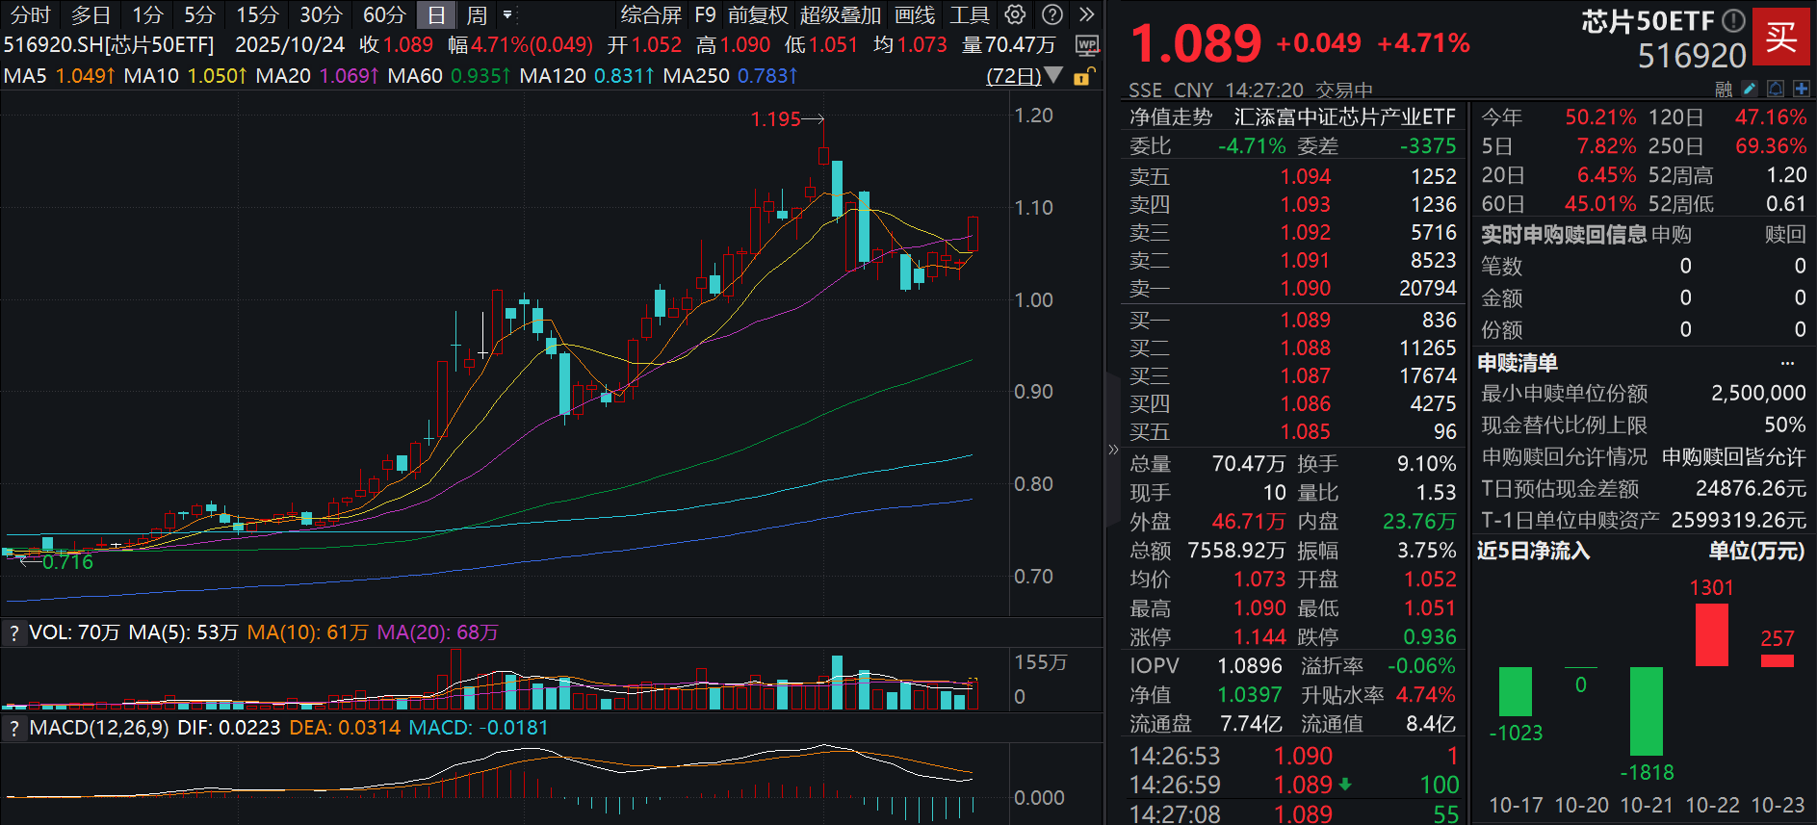Click 10-22 net inflow bar 1301
Viewport: 1817px width, 825px height.
tap(1711, 634)
